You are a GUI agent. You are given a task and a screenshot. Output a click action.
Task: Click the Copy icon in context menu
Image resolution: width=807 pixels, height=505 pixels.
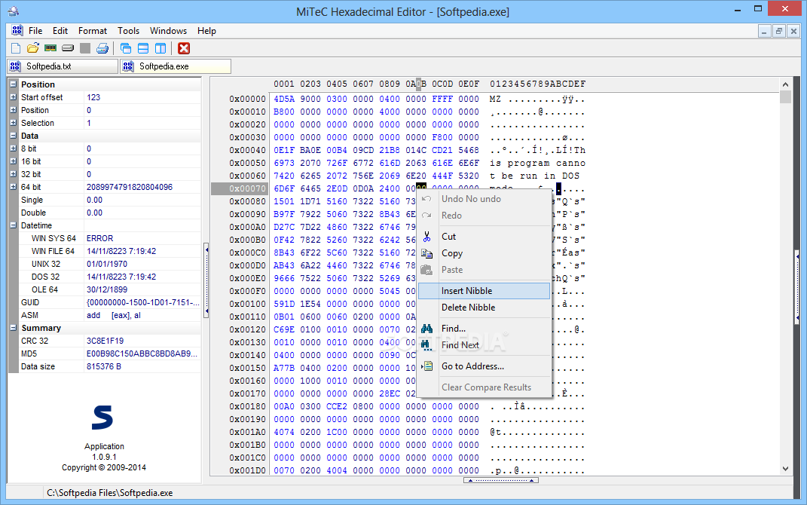pos(426,253)
